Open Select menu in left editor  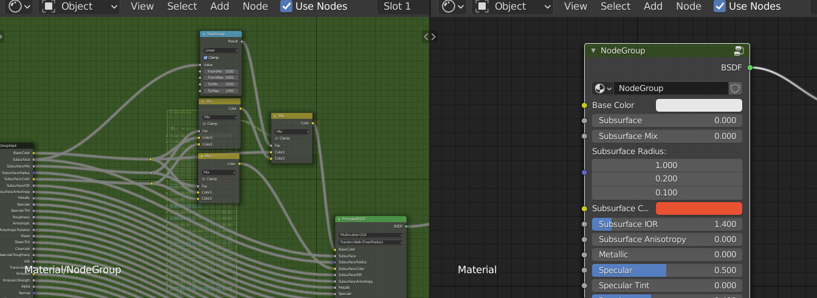click(182, 6)
